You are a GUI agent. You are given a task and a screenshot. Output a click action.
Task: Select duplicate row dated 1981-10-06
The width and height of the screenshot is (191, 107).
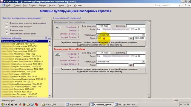tap(25, 44)
